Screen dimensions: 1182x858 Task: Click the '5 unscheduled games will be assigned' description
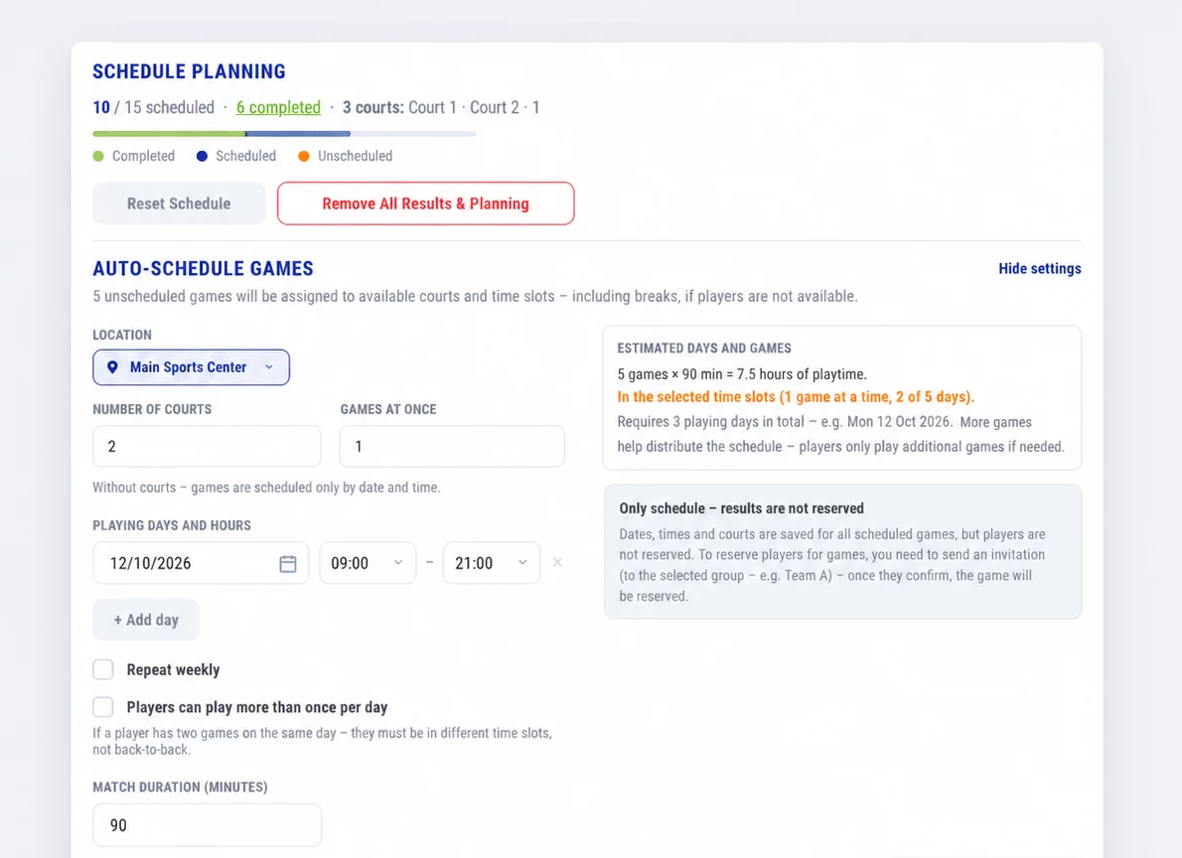point(475,296)
